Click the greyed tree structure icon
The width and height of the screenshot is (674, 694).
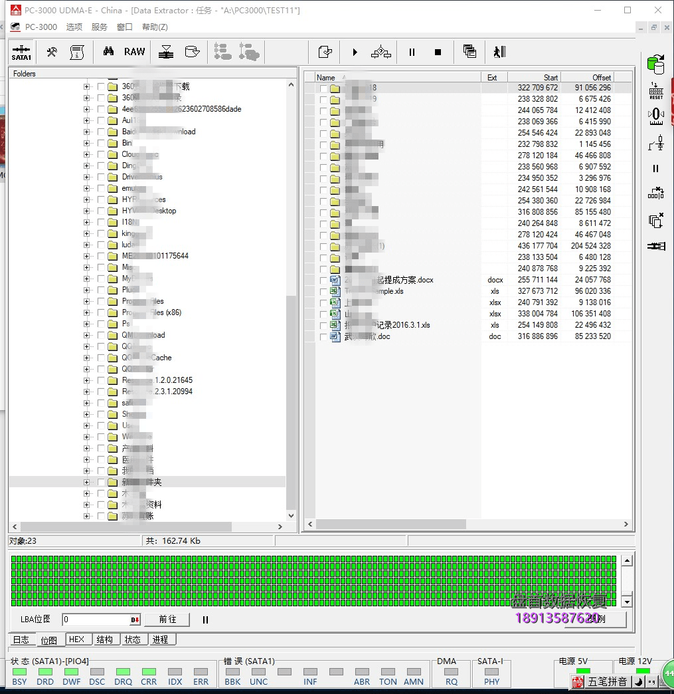click(222, 52)
